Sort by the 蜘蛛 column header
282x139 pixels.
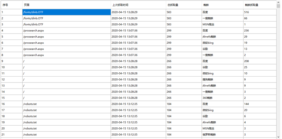tap(222, 5)
